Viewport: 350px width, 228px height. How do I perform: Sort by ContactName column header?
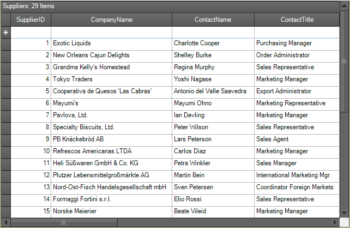coord(213,20)
